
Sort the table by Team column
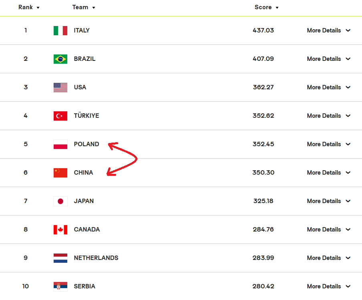tap(84, 7)
